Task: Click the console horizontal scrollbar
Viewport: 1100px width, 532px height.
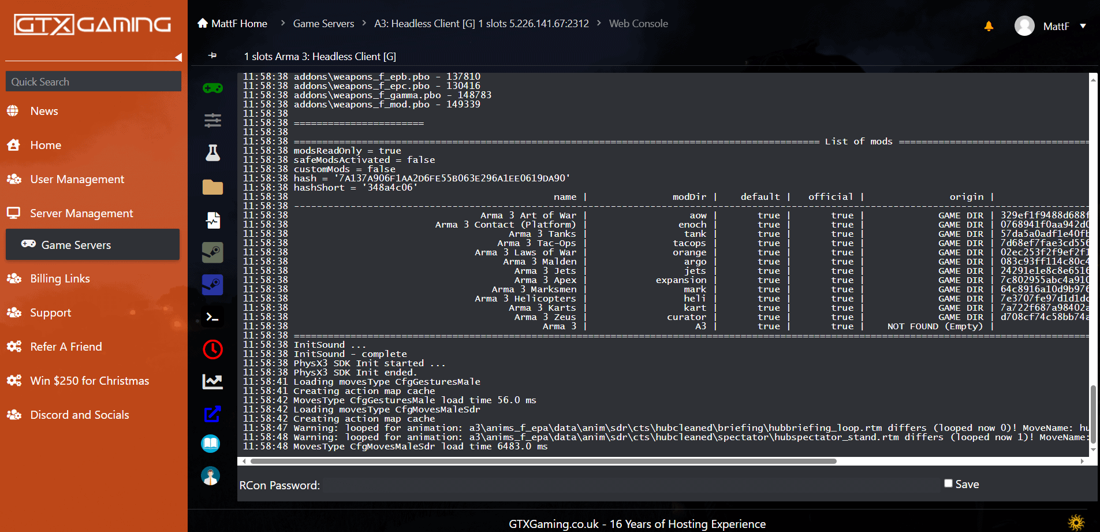Action: [x=543, y=461]
